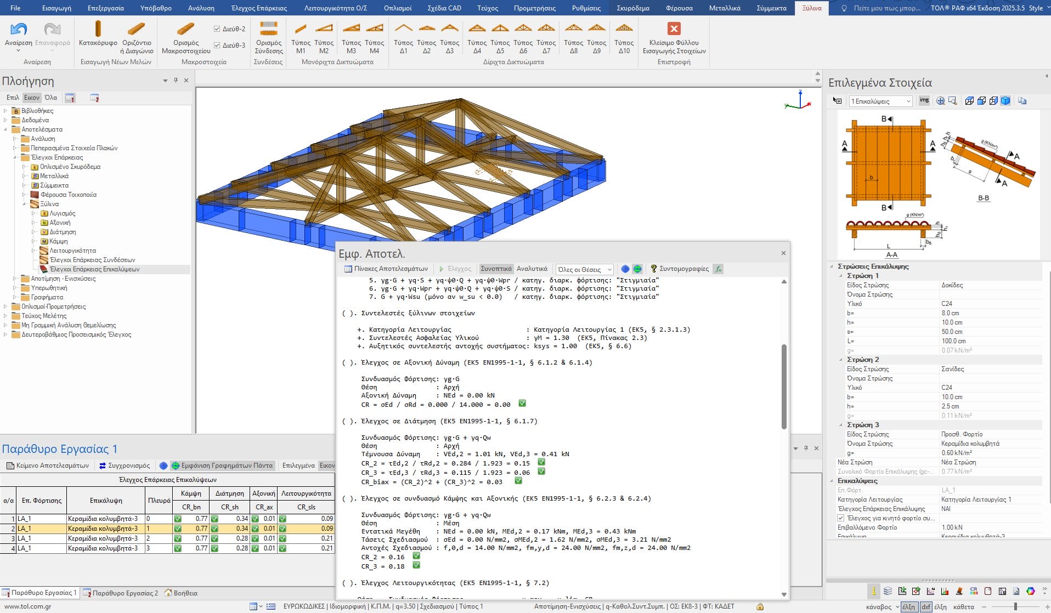1051x613 pixels.
Task: Toggle the Διεύθ-2 checkbox
Action: [217, 29]
